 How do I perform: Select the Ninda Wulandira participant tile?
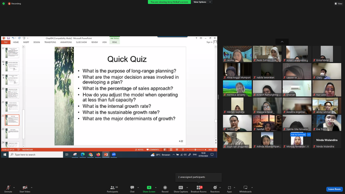pyautogui.click(x=327, y=140)
